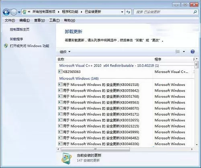
Task: Open the 文件(F) menu
Action: tap(10, 20)
